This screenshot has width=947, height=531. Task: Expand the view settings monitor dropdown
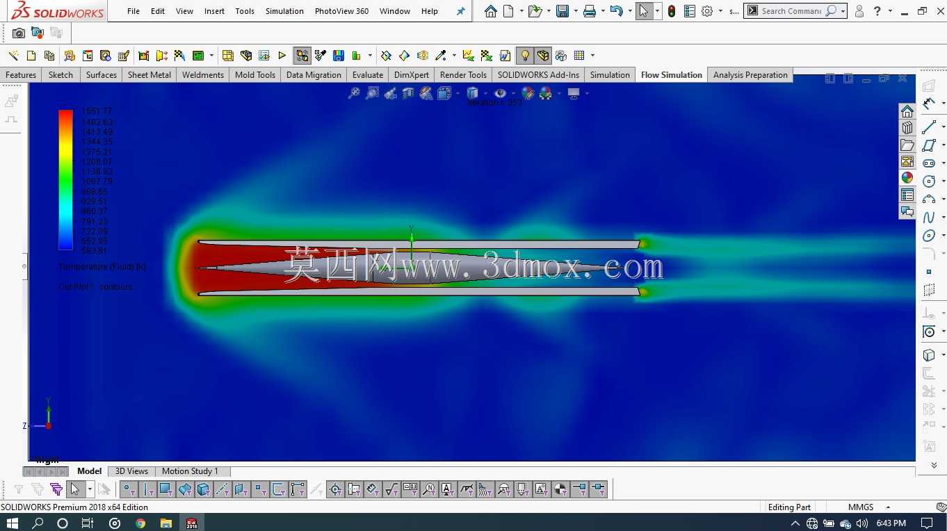[x=587, y=93]
